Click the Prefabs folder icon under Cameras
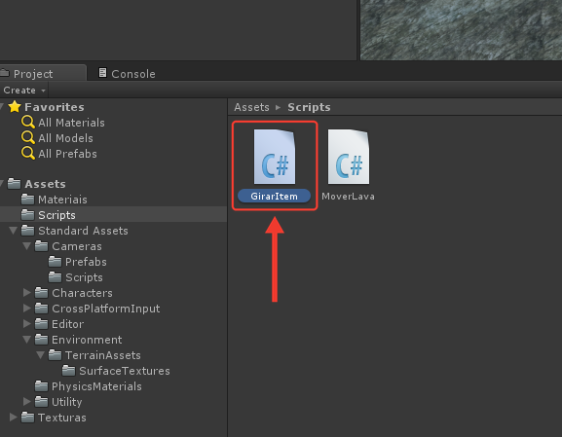The width and height of the screenshot is (562, 437). coord(55,261)
